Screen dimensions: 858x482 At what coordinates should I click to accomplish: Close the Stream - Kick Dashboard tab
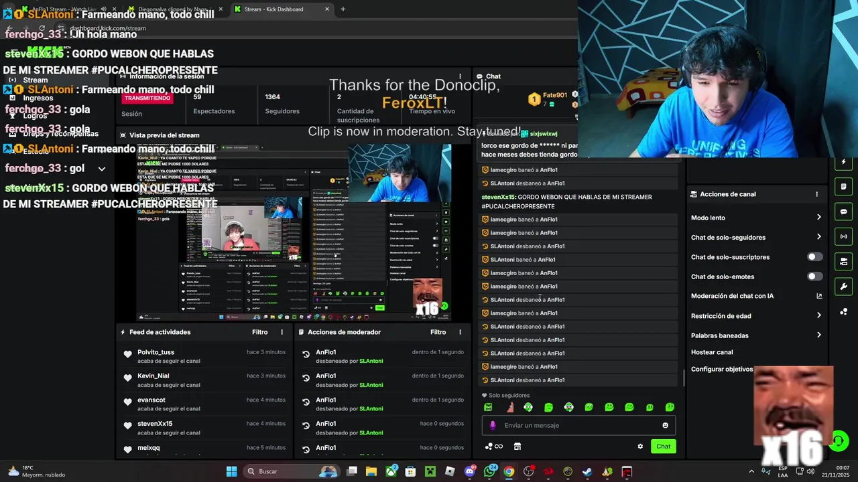coord(327,9)
